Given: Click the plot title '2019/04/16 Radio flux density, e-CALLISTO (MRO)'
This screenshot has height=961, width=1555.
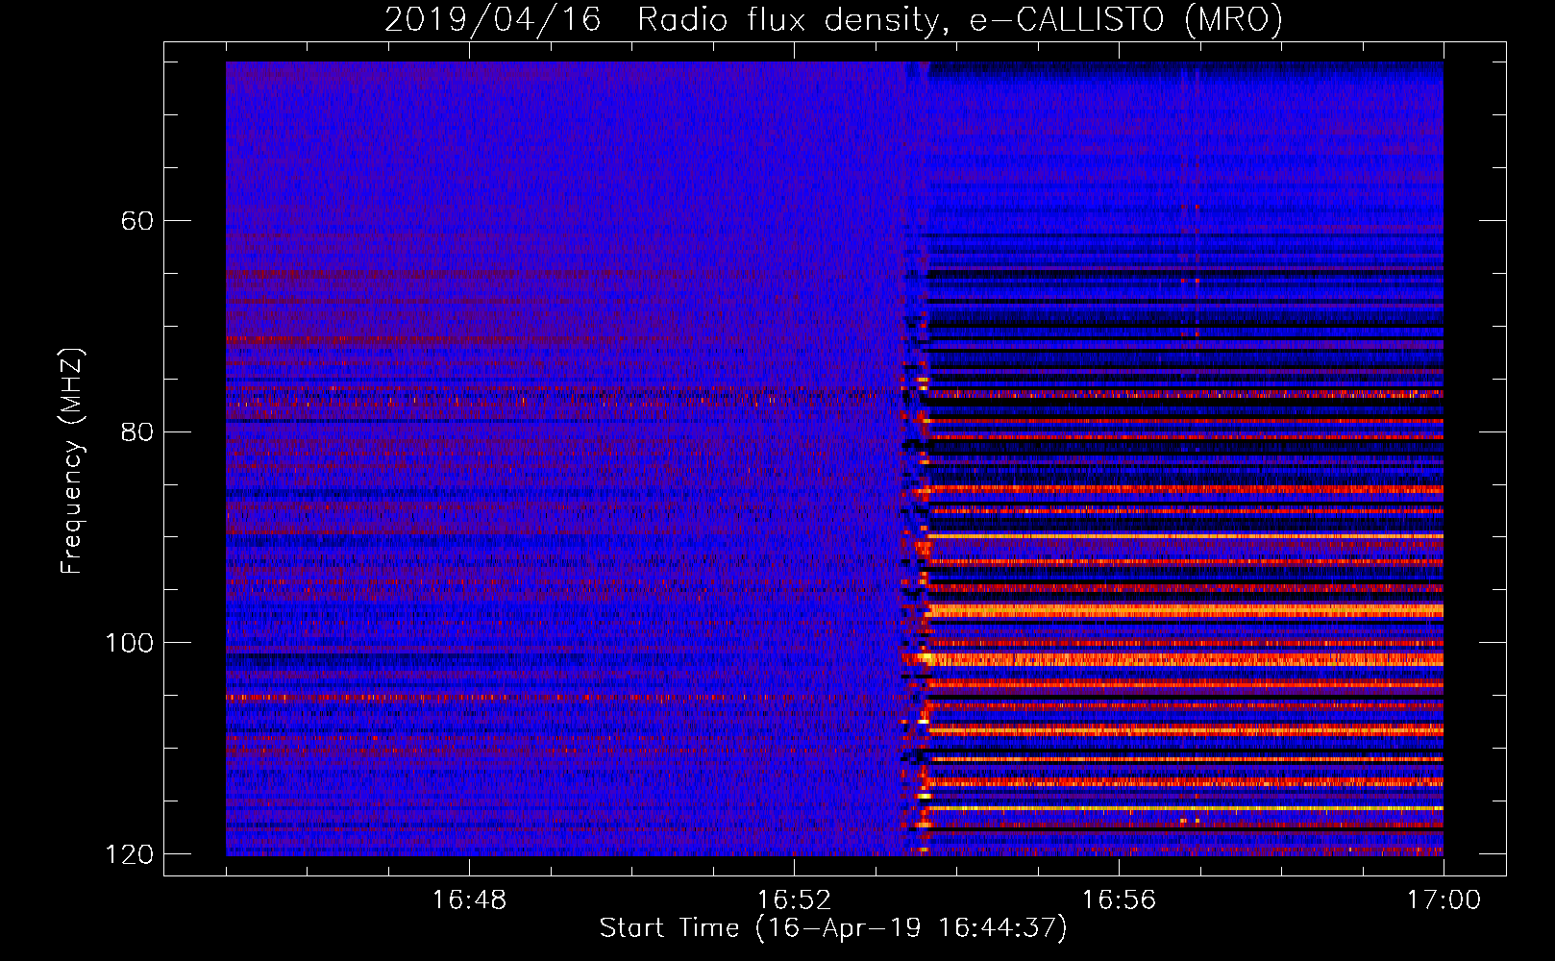Looking at the screenshot, I should click(x=833, y=20).
